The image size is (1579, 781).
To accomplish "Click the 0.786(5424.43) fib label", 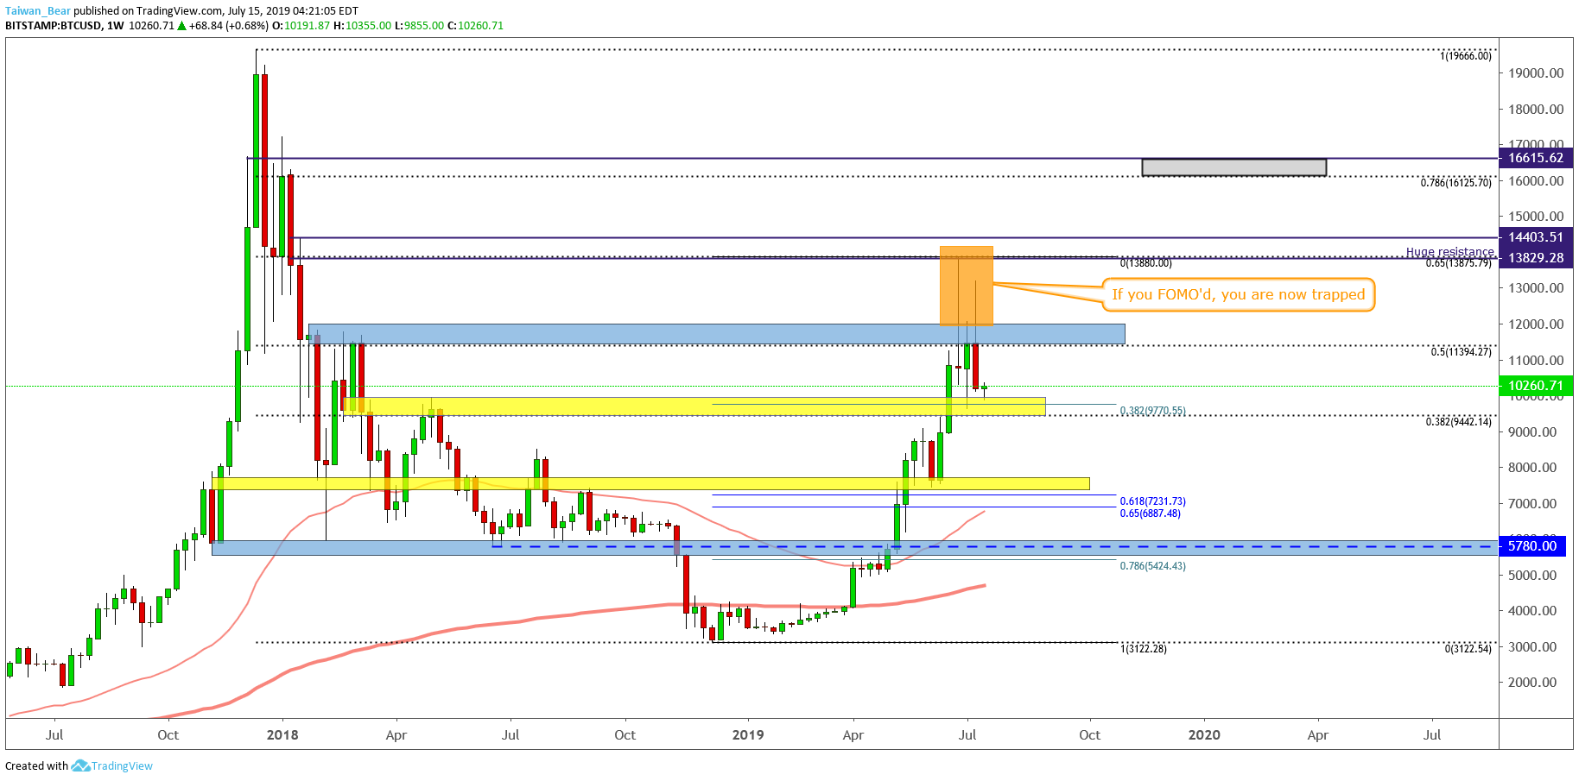I will click(x=1152, y=566).
